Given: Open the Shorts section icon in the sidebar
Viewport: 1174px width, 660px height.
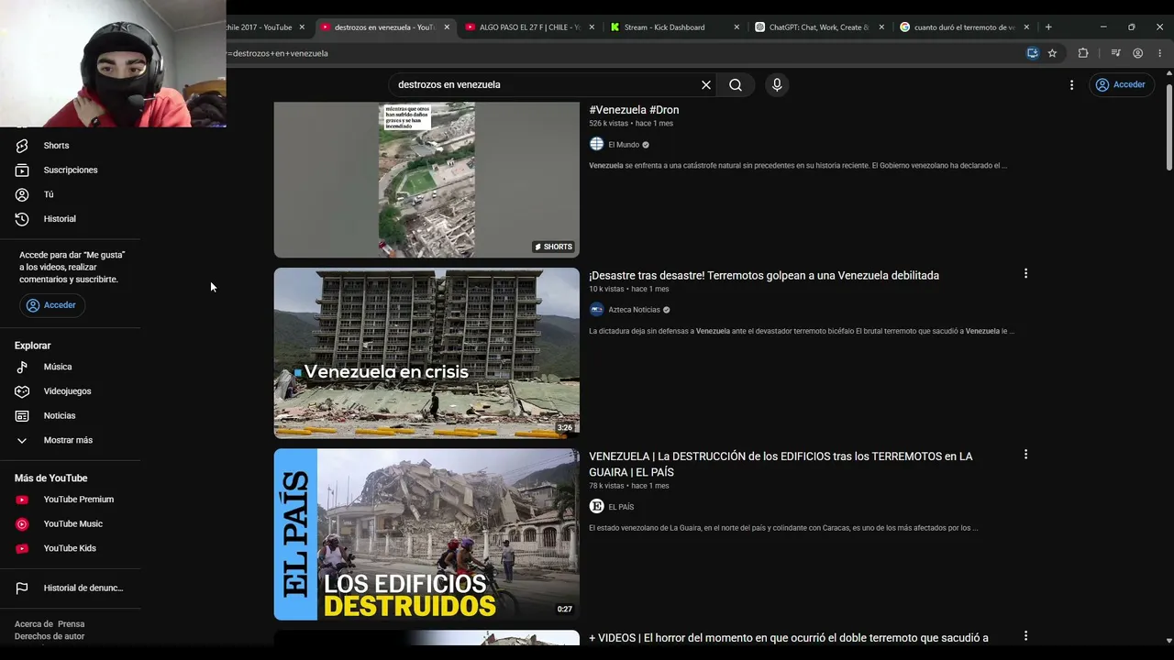Looking at the screenshot, I should point(22,146).
